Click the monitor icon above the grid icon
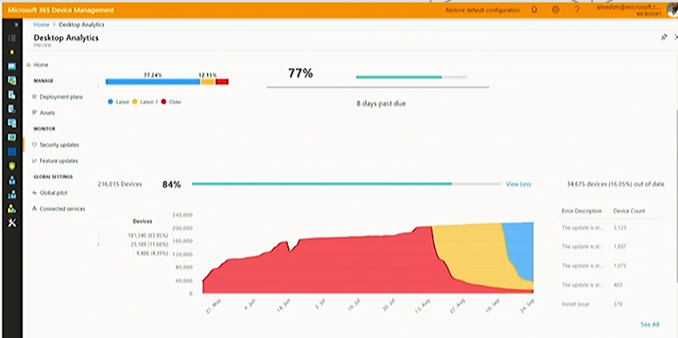Image resolution: width=678 pixels, height=338 pixels. tap(12, 137)
